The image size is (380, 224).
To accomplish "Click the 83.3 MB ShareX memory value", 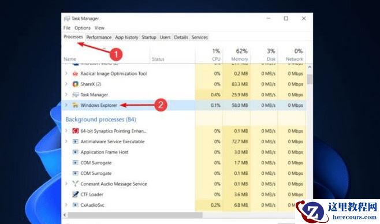I will coord(240,84).
